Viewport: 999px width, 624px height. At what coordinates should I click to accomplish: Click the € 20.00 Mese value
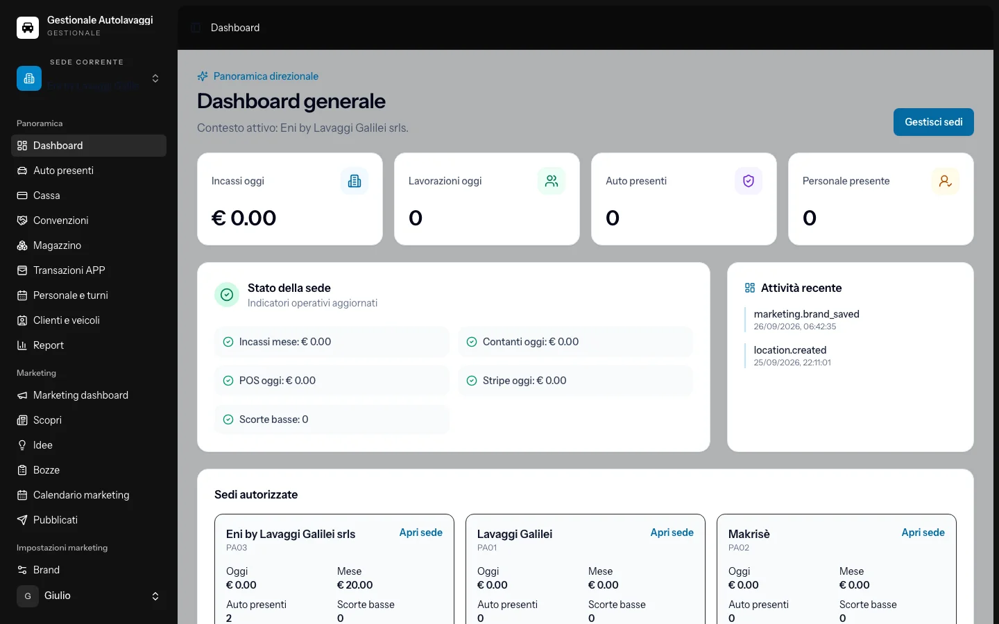point(355,585)
